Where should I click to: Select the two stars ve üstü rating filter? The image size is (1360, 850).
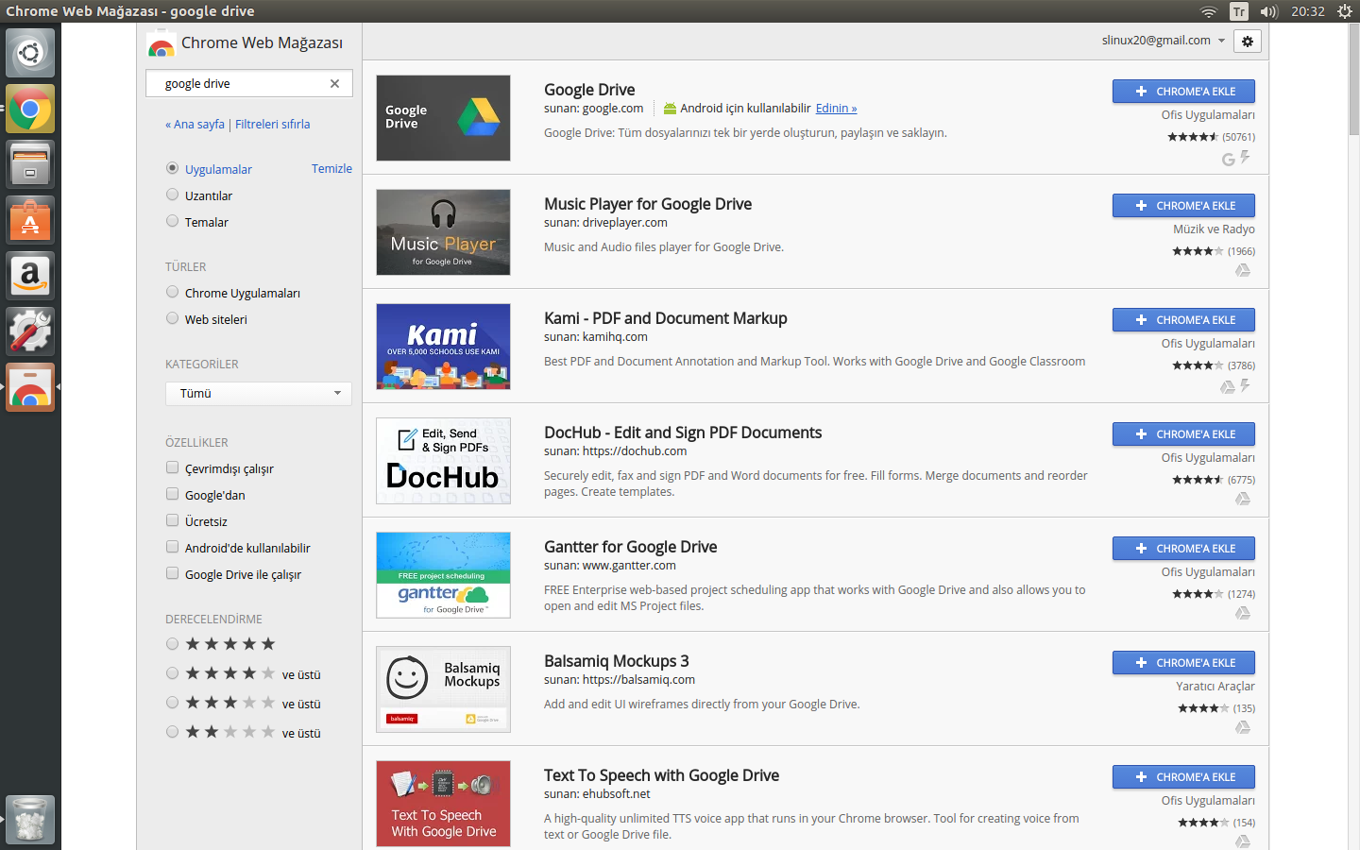tap(172, 732)
